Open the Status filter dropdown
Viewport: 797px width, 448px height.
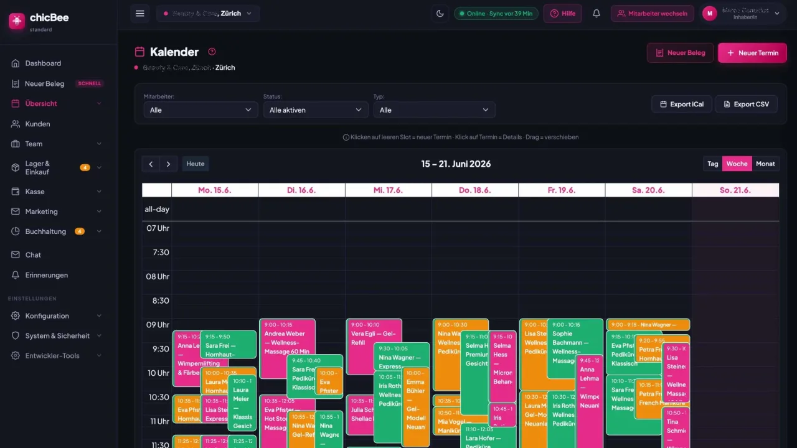[x=316, y=110]
